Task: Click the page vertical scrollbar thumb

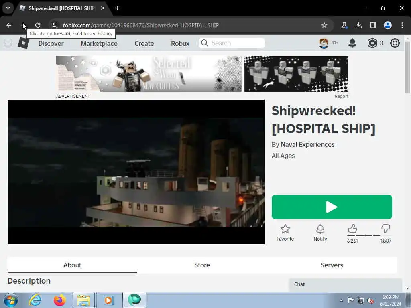Action: point(407,67)
